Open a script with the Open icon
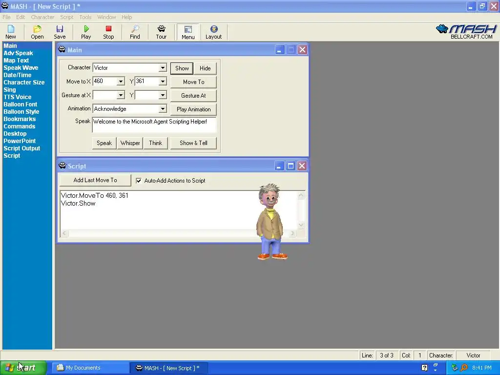 coord(37,32)
